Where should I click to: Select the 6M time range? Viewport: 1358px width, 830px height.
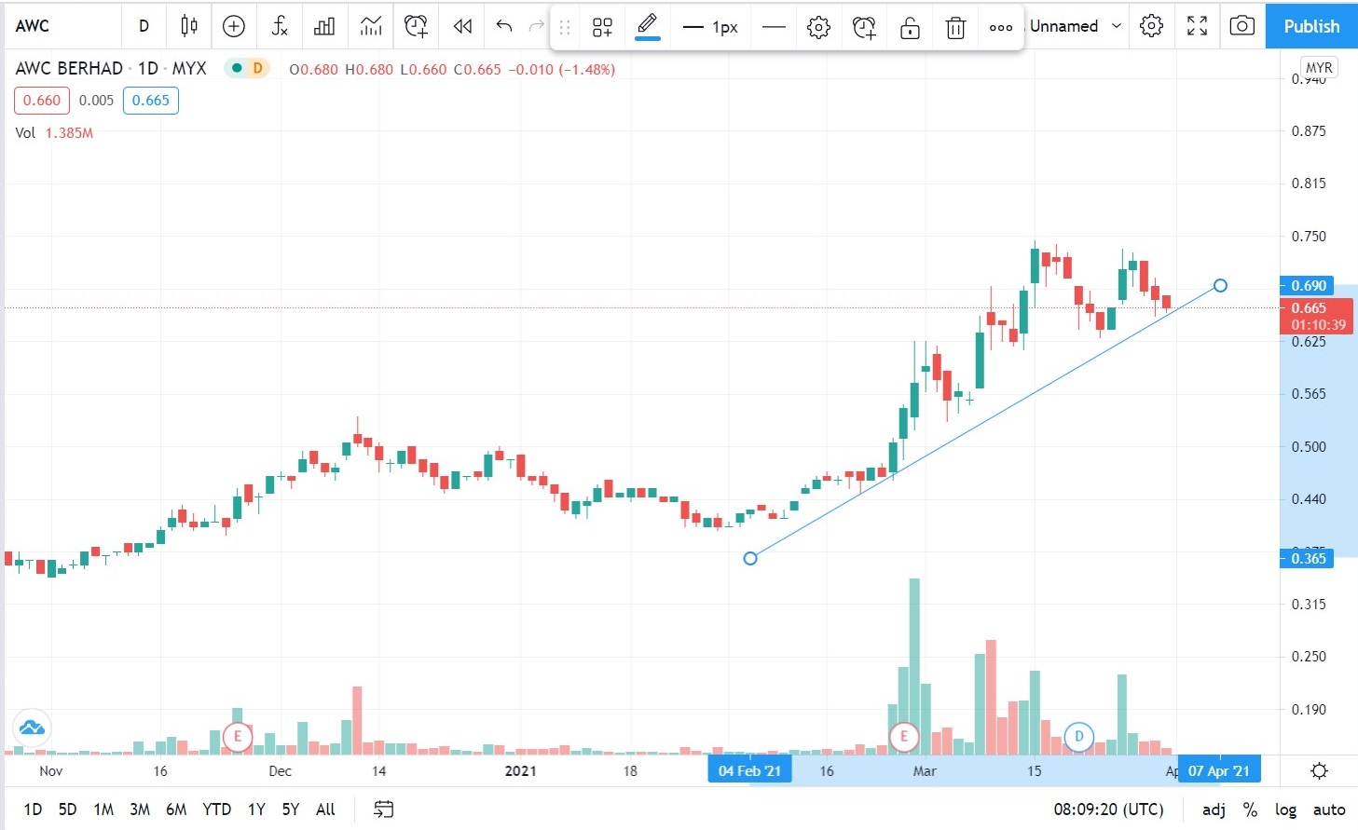tap(176, 810)
